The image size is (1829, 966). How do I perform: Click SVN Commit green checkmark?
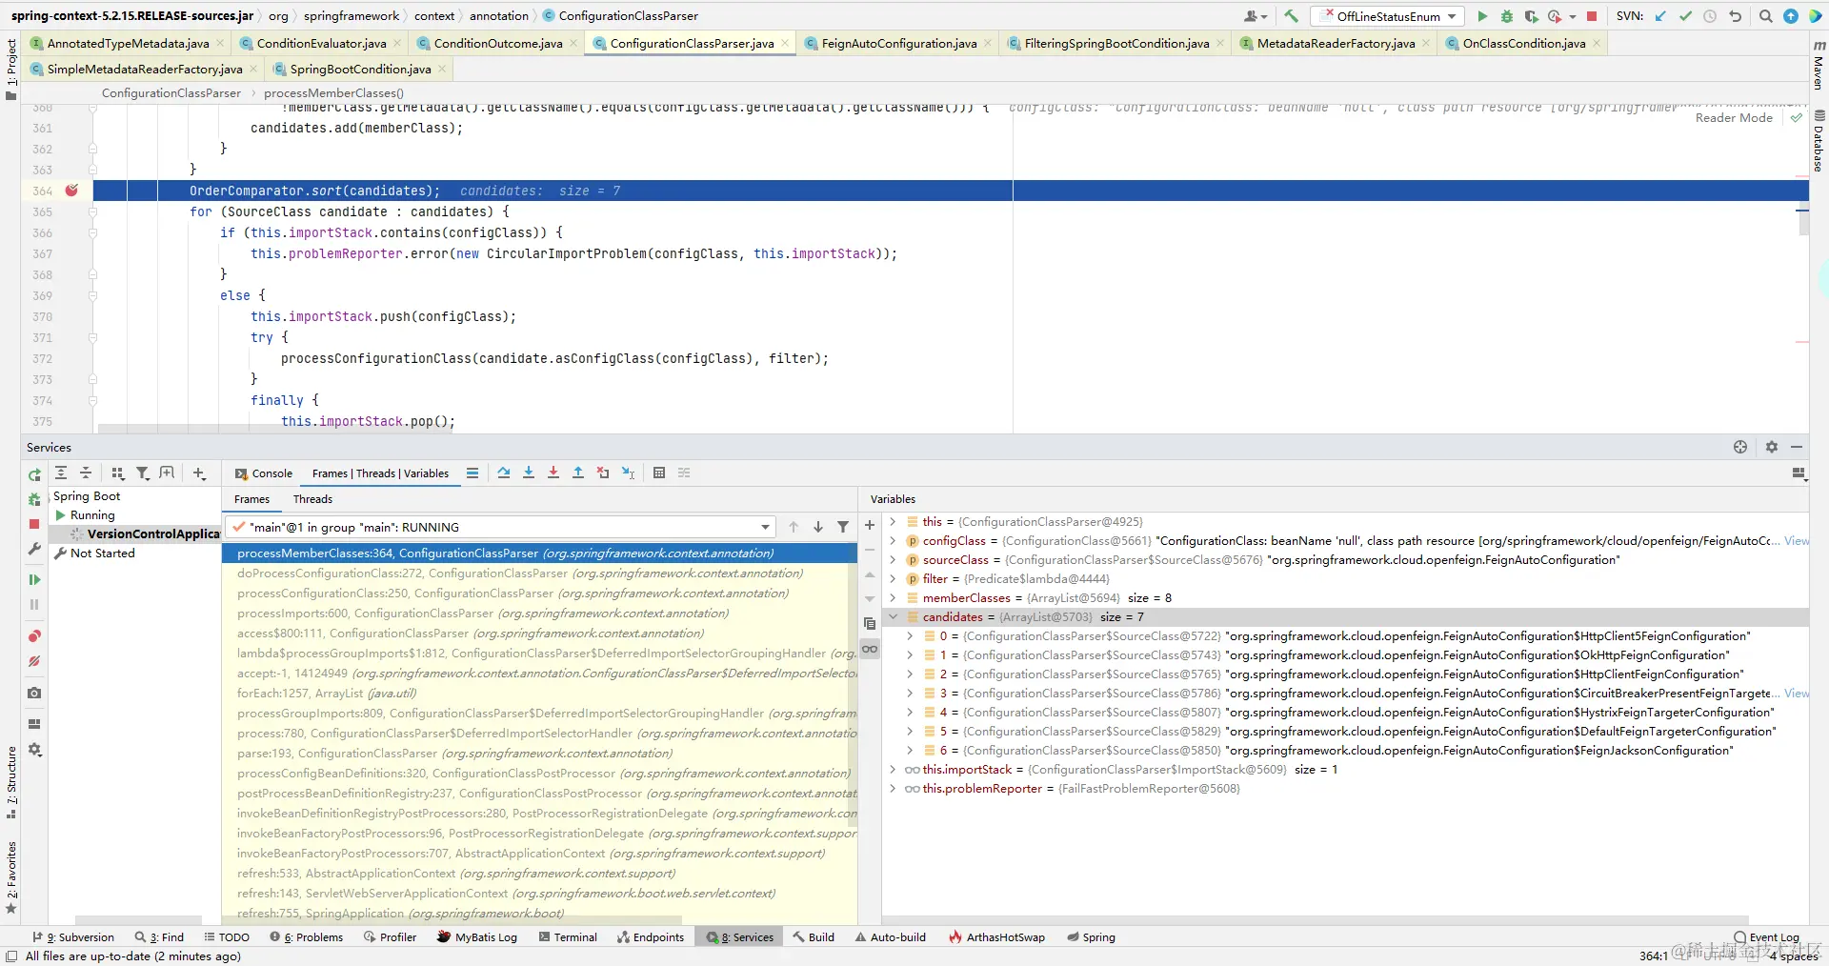(x=1685, y=16)
